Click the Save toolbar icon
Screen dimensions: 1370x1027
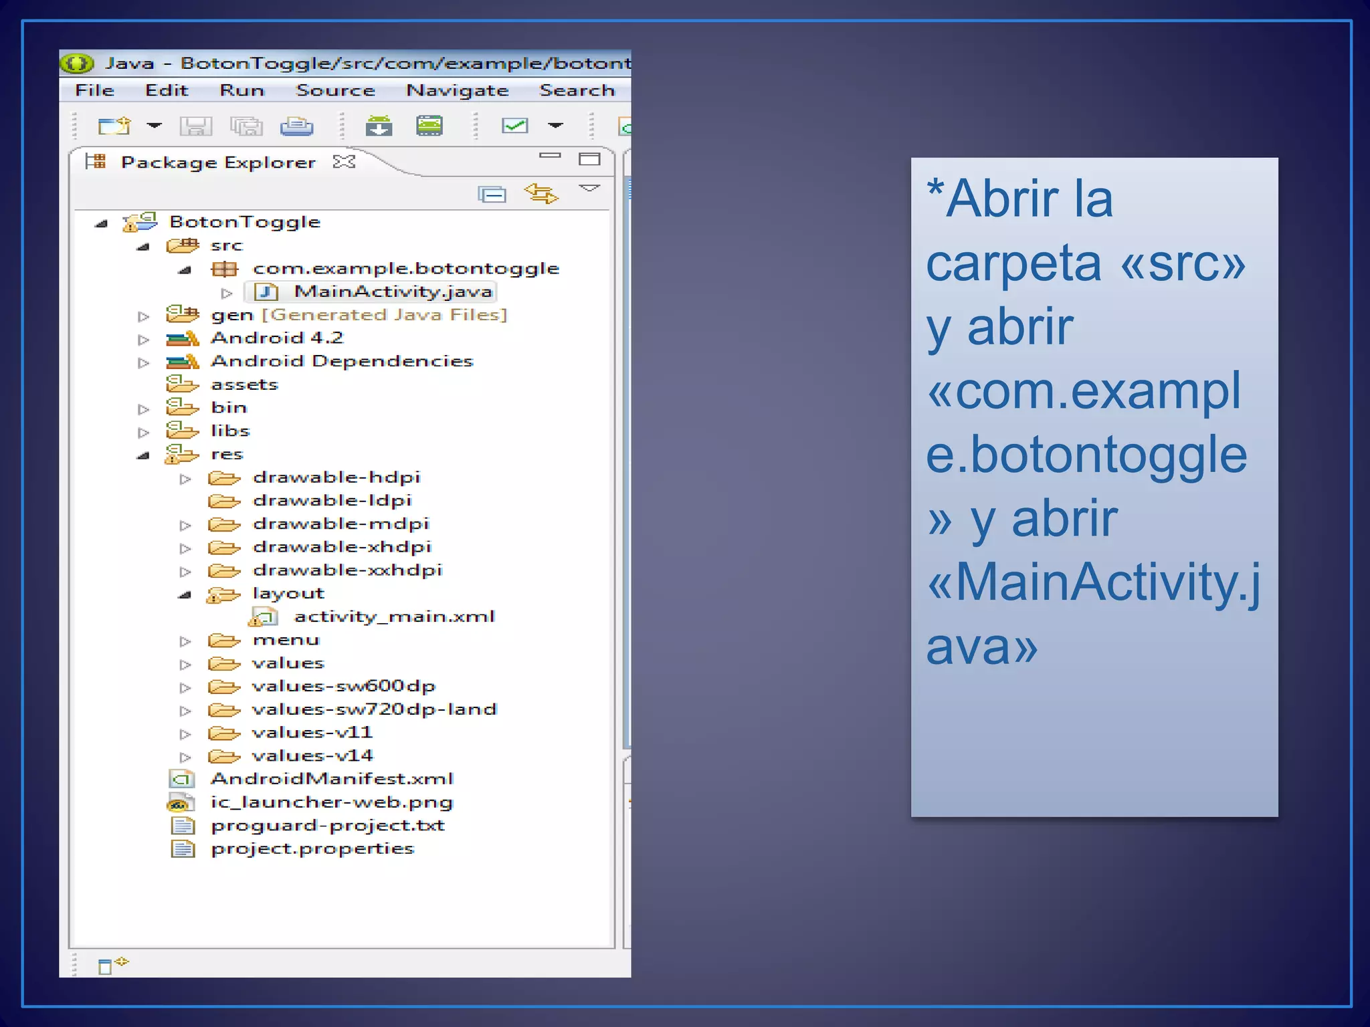[x=196, y=126]
